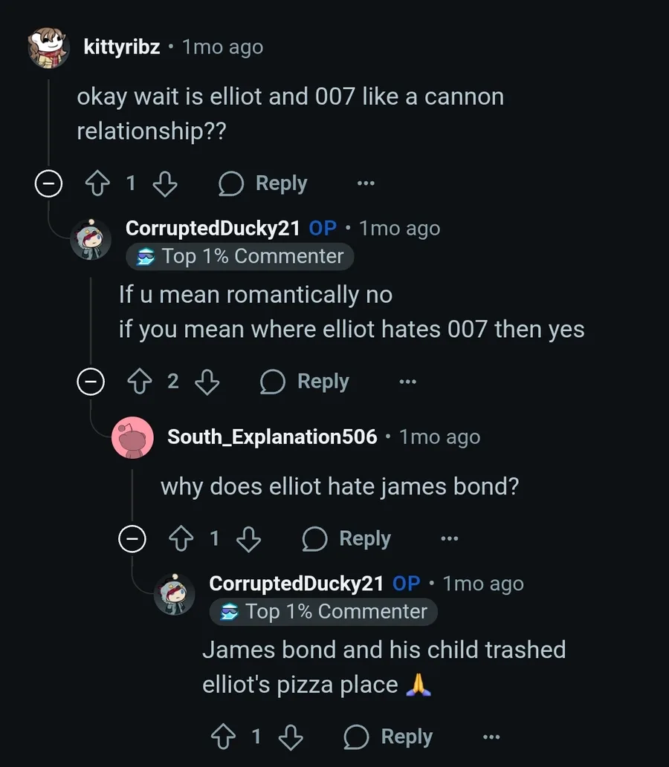View South_Explanation506's pink avatar
669x767 pixels.
[x=133, y=437]
